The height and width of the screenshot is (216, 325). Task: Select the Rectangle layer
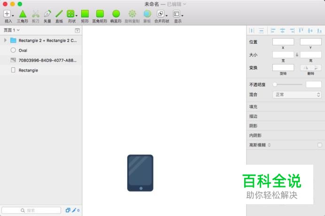pyautogui.click(x=41, y=71)
